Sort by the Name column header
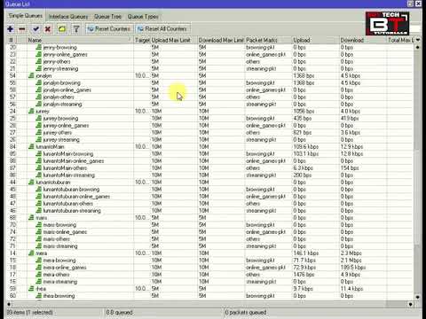The height and width of the screenshot is (319, 426). 80,40
